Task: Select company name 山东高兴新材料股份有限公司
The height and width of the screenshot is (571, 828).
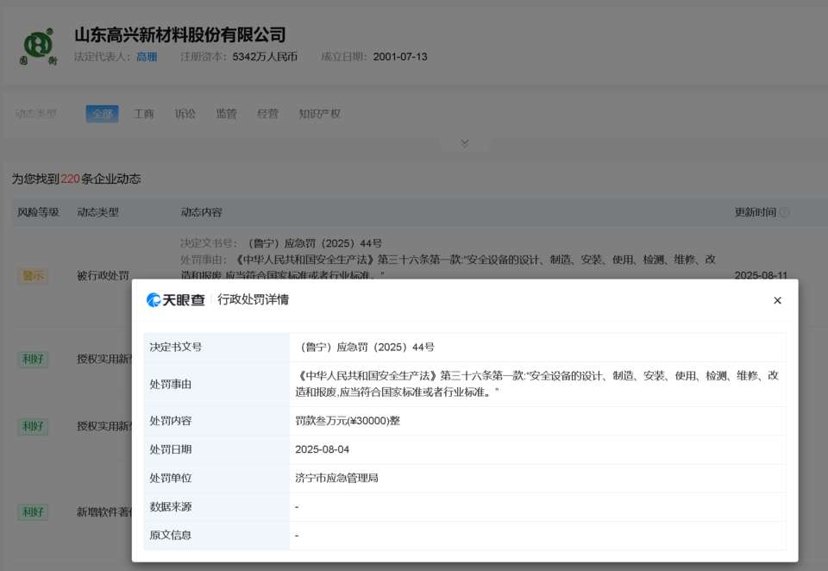Action: (x=180, y=35)
